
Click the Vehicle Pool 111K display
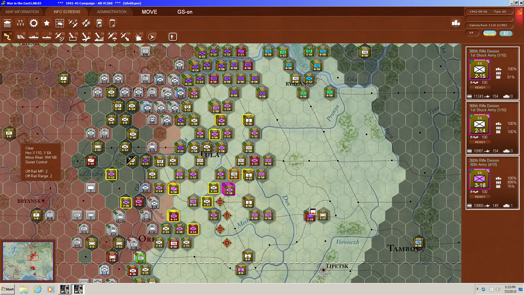489,25
